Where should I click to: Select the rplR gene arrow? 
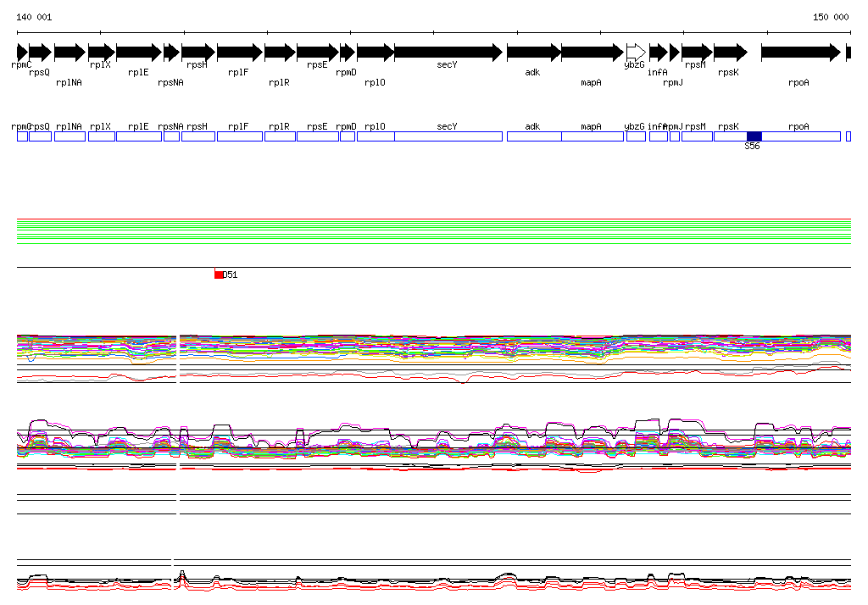click(280, 53)
